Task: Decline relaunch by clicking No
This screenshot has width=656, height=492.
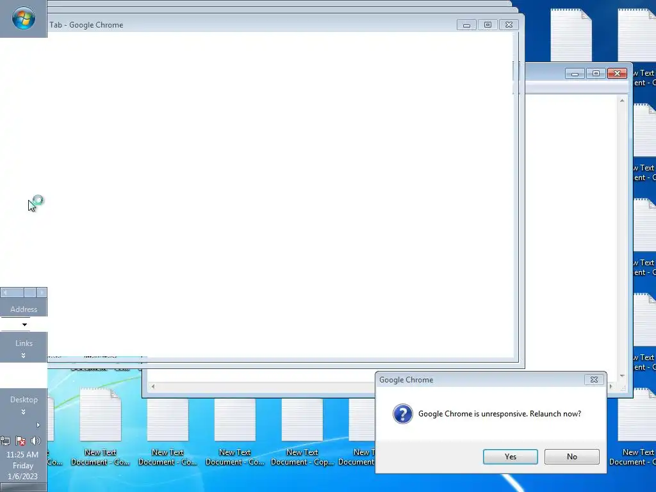Action: coord(571,456)
